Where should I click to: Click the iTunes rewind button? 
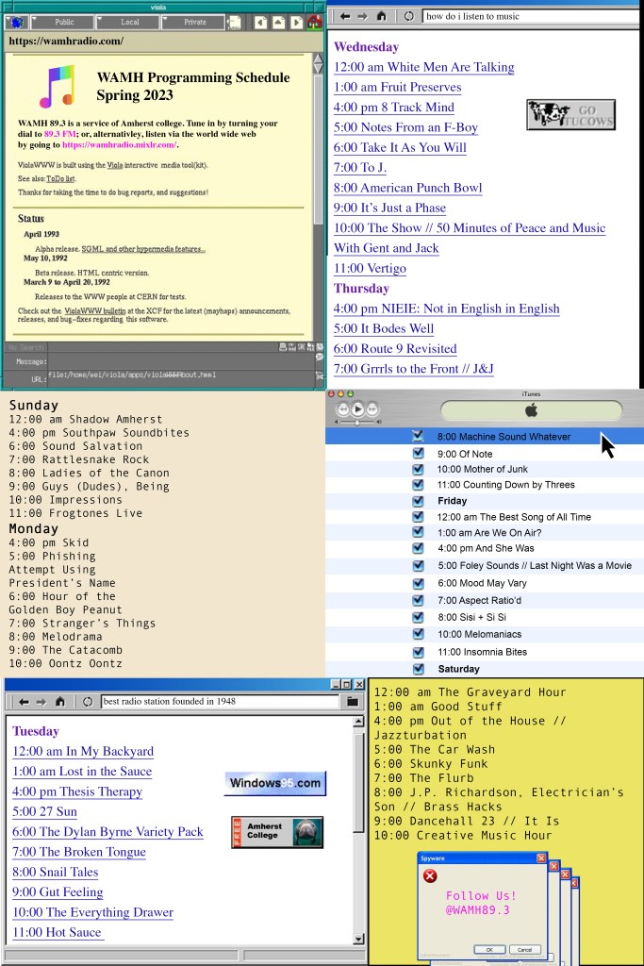[x=343, y=409]
